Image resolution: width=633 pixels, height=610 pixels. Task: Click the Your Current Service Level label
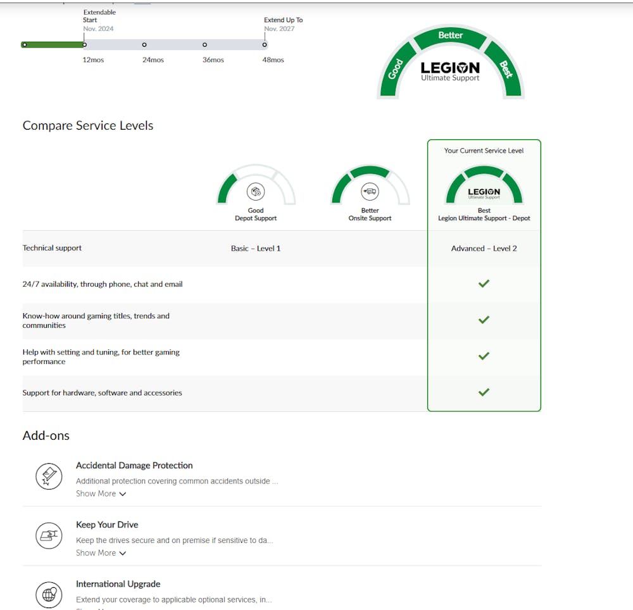(484, 151)
